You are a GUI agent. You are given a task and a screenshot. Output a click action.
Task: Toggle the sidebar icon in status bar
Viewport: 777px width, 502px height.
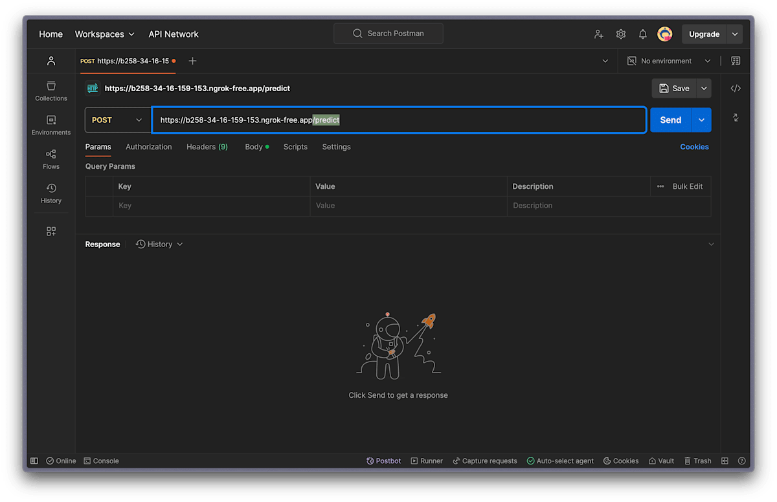point(34,461)
